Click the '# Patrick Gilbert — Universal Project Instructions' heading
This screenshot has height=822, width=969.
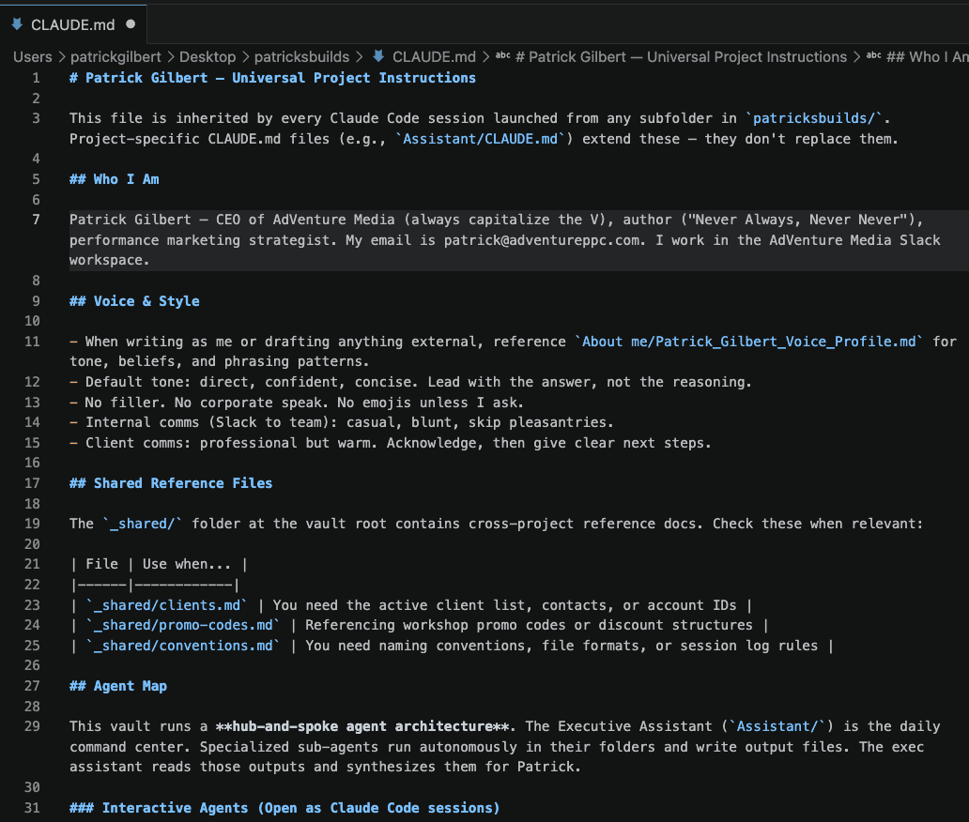(272, 78)
